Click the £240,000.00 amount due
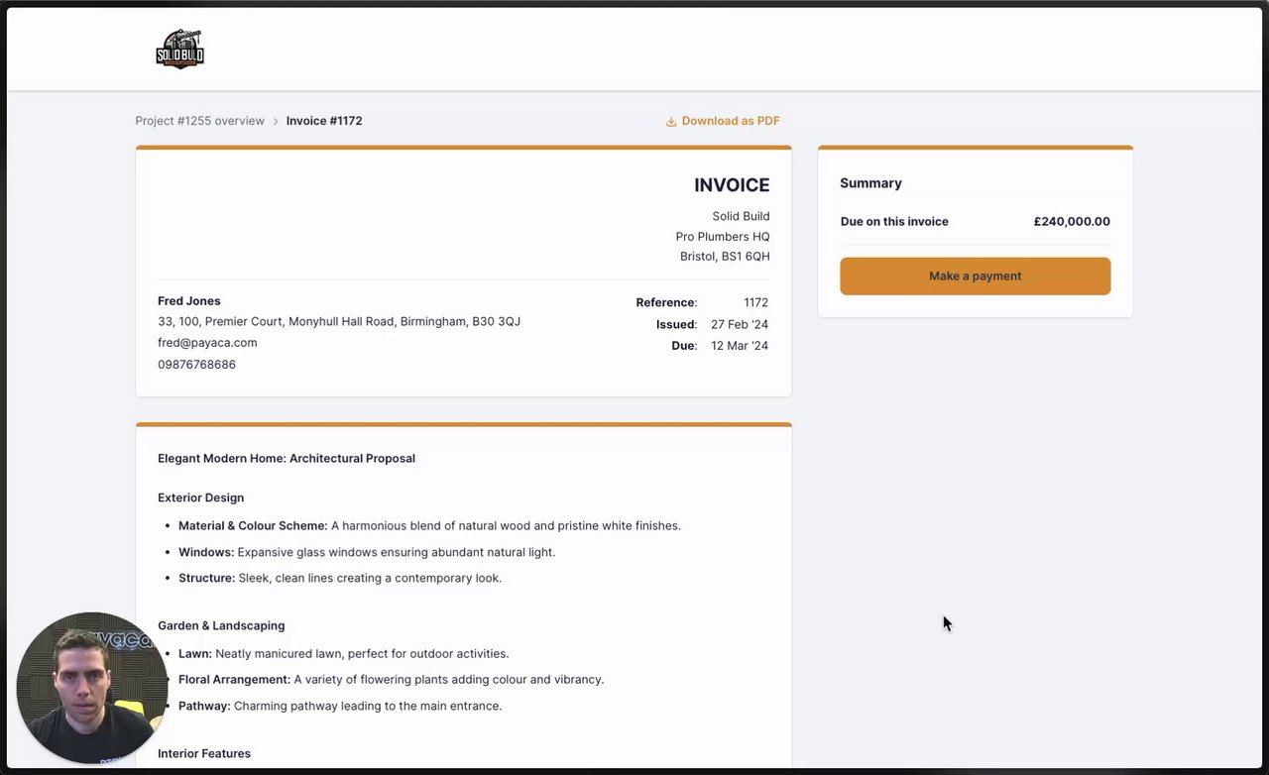The image size is (1269, 775). [x=1072, y=221]
